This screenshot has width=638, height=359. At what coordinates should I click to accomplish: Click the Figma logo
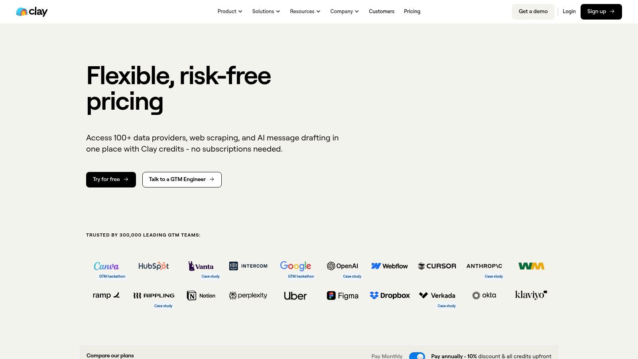click(343, 296)
